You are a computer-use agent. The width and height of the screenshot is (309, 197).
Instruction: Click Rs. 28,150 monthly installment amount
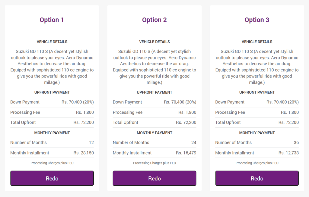(x=84, y=153)
